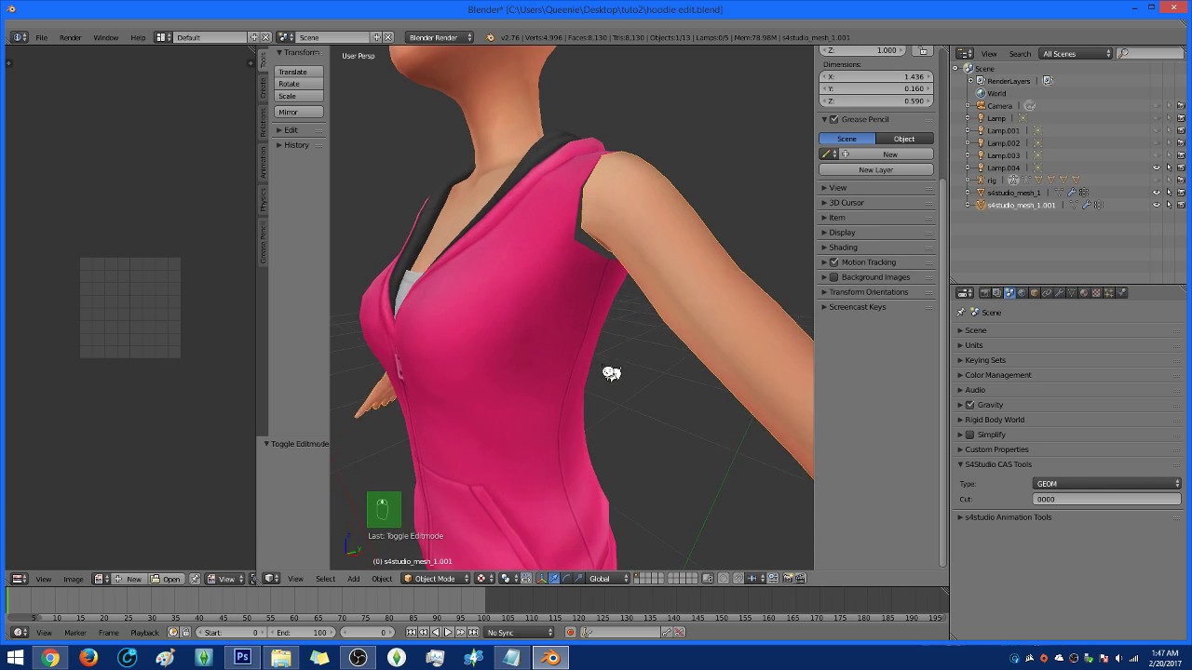1192x670 pixels.
Task: Click the New Layer button
Action: [876, 169]
